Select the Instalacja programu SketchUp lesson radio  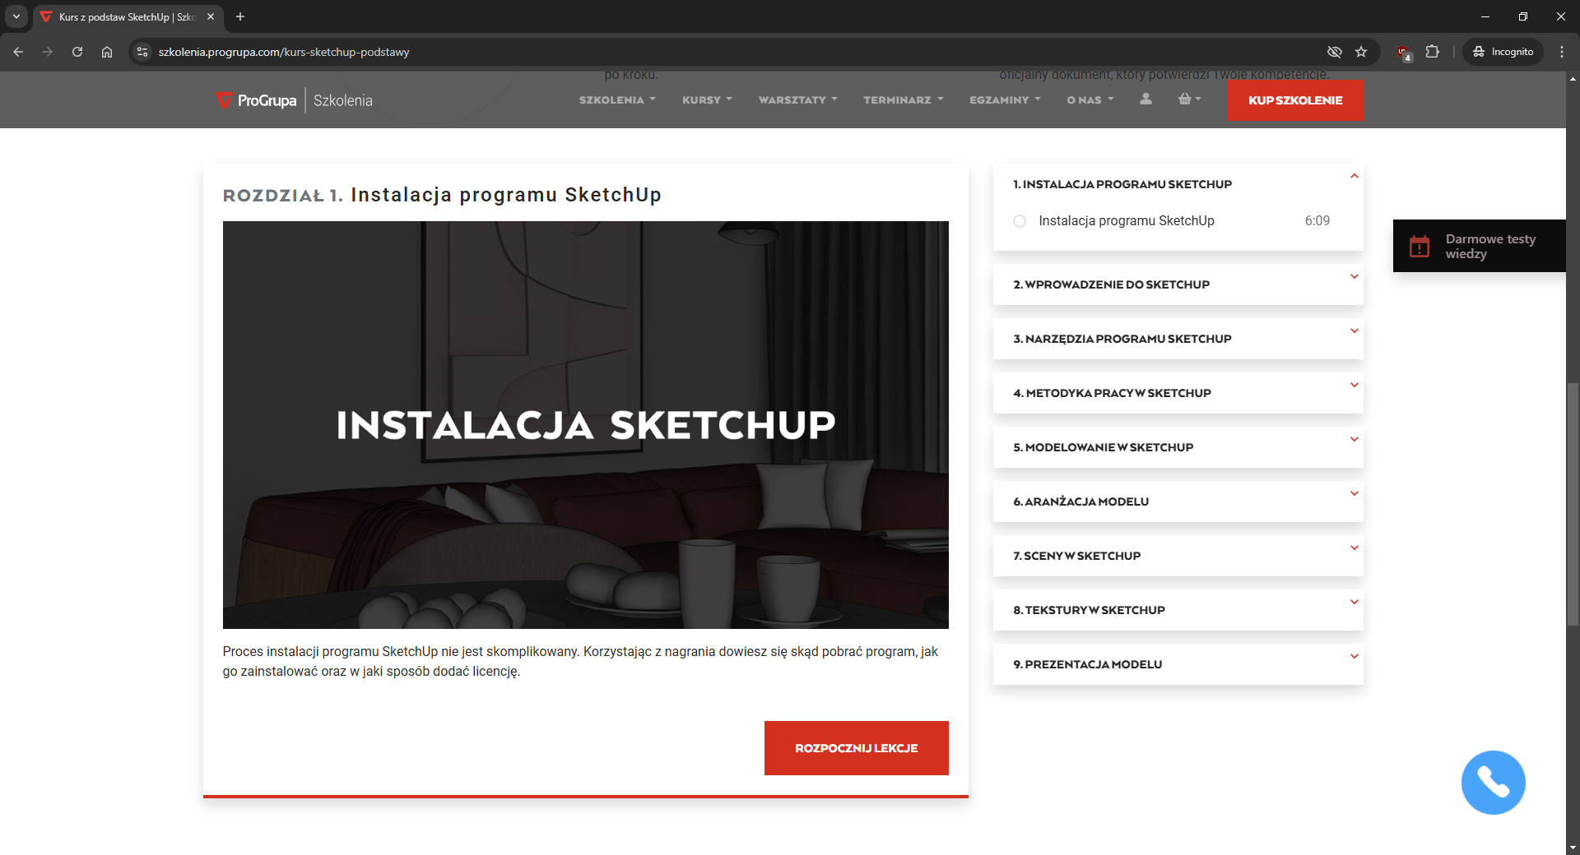[1020, 221]
